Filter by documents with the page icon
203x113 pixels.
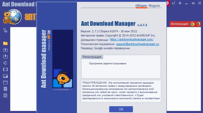[5, 89]
